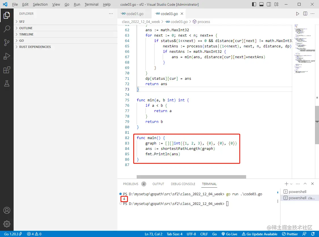
Task: Open the View menu
Action: pos(56,4)
